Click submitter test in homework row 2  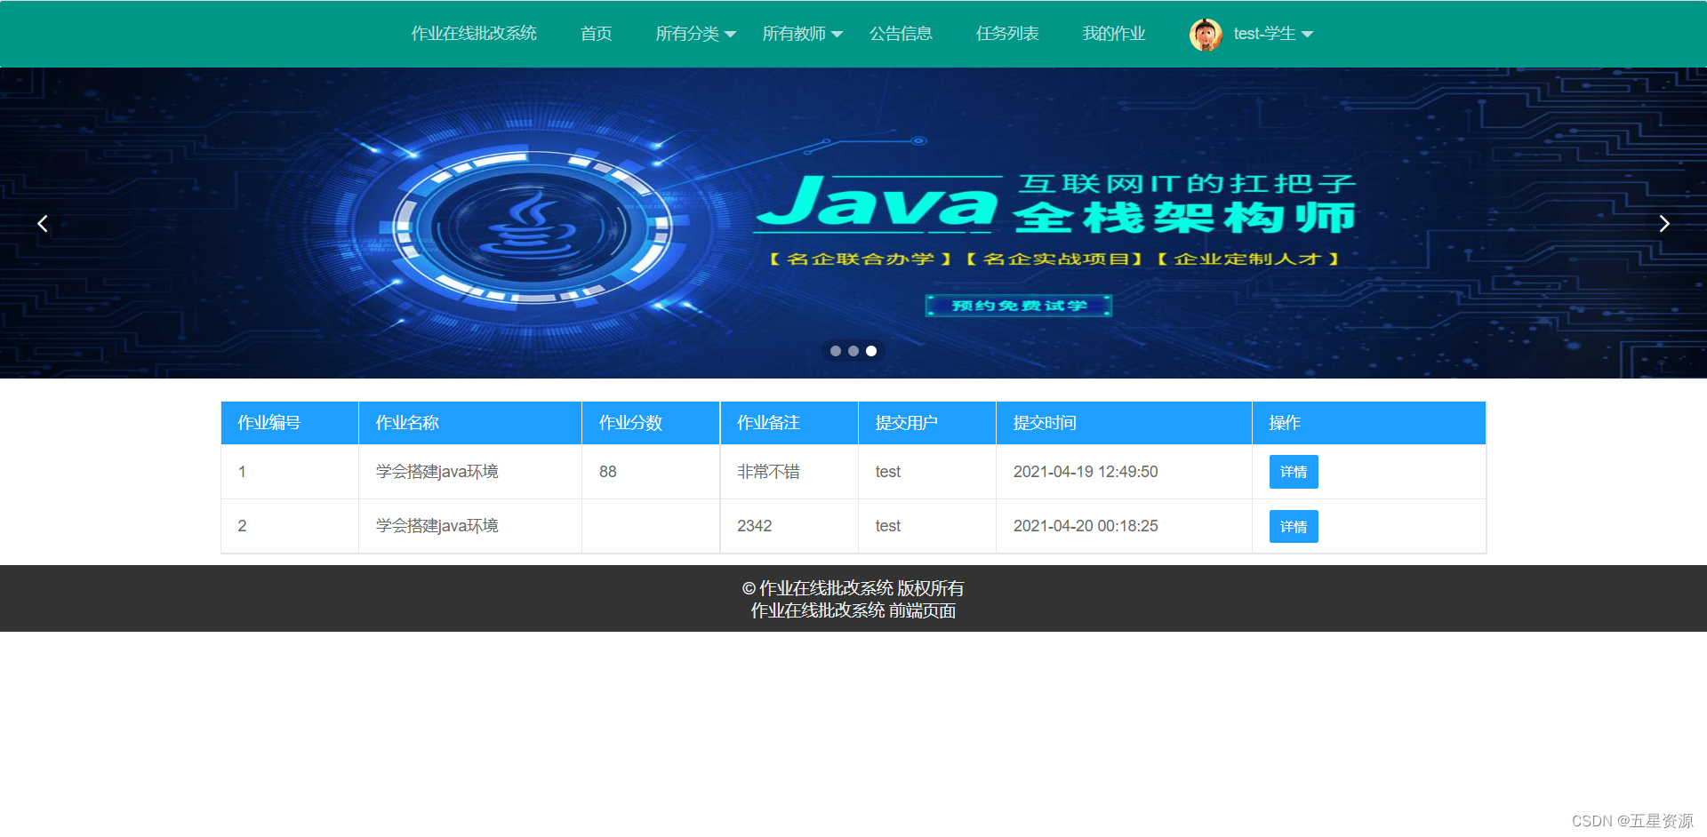pos(888,526)
